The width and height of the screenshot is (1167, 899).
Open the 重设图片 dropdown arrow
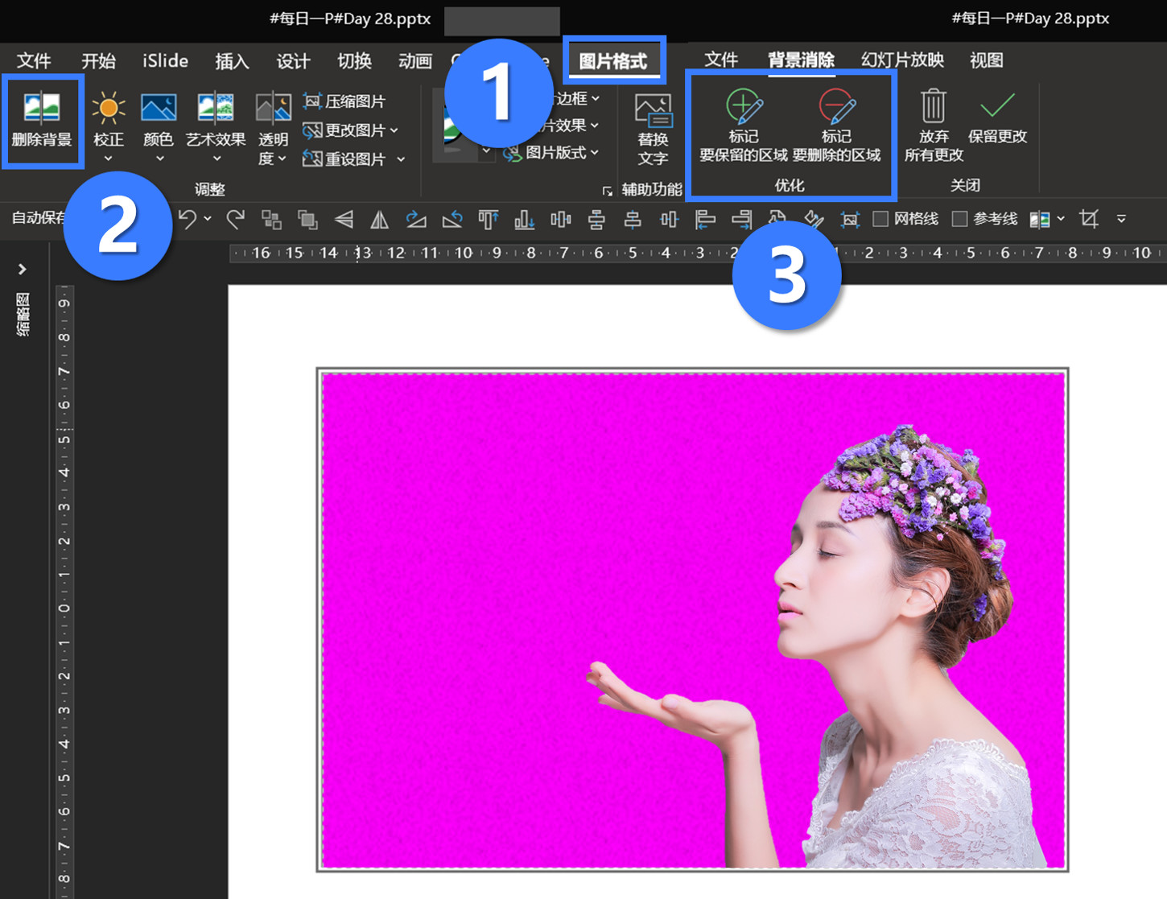(401, 159)
